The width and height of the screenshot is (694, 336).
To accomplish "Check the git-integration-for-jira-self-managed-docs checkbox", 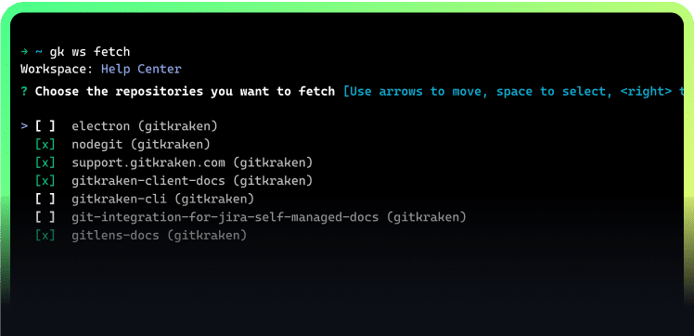I will click(45, 217).
